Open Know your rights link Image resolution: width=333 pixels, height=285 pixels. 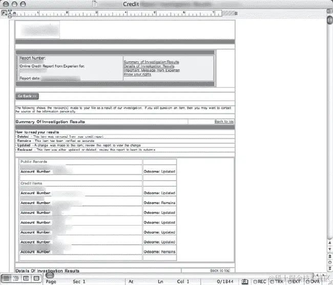[137, 74]
